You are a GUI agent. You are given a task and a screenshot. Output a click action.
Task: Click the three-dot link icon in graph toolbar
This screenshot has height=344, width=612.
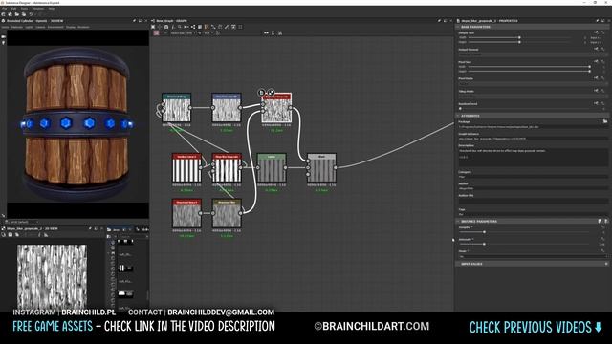[193, 27]
